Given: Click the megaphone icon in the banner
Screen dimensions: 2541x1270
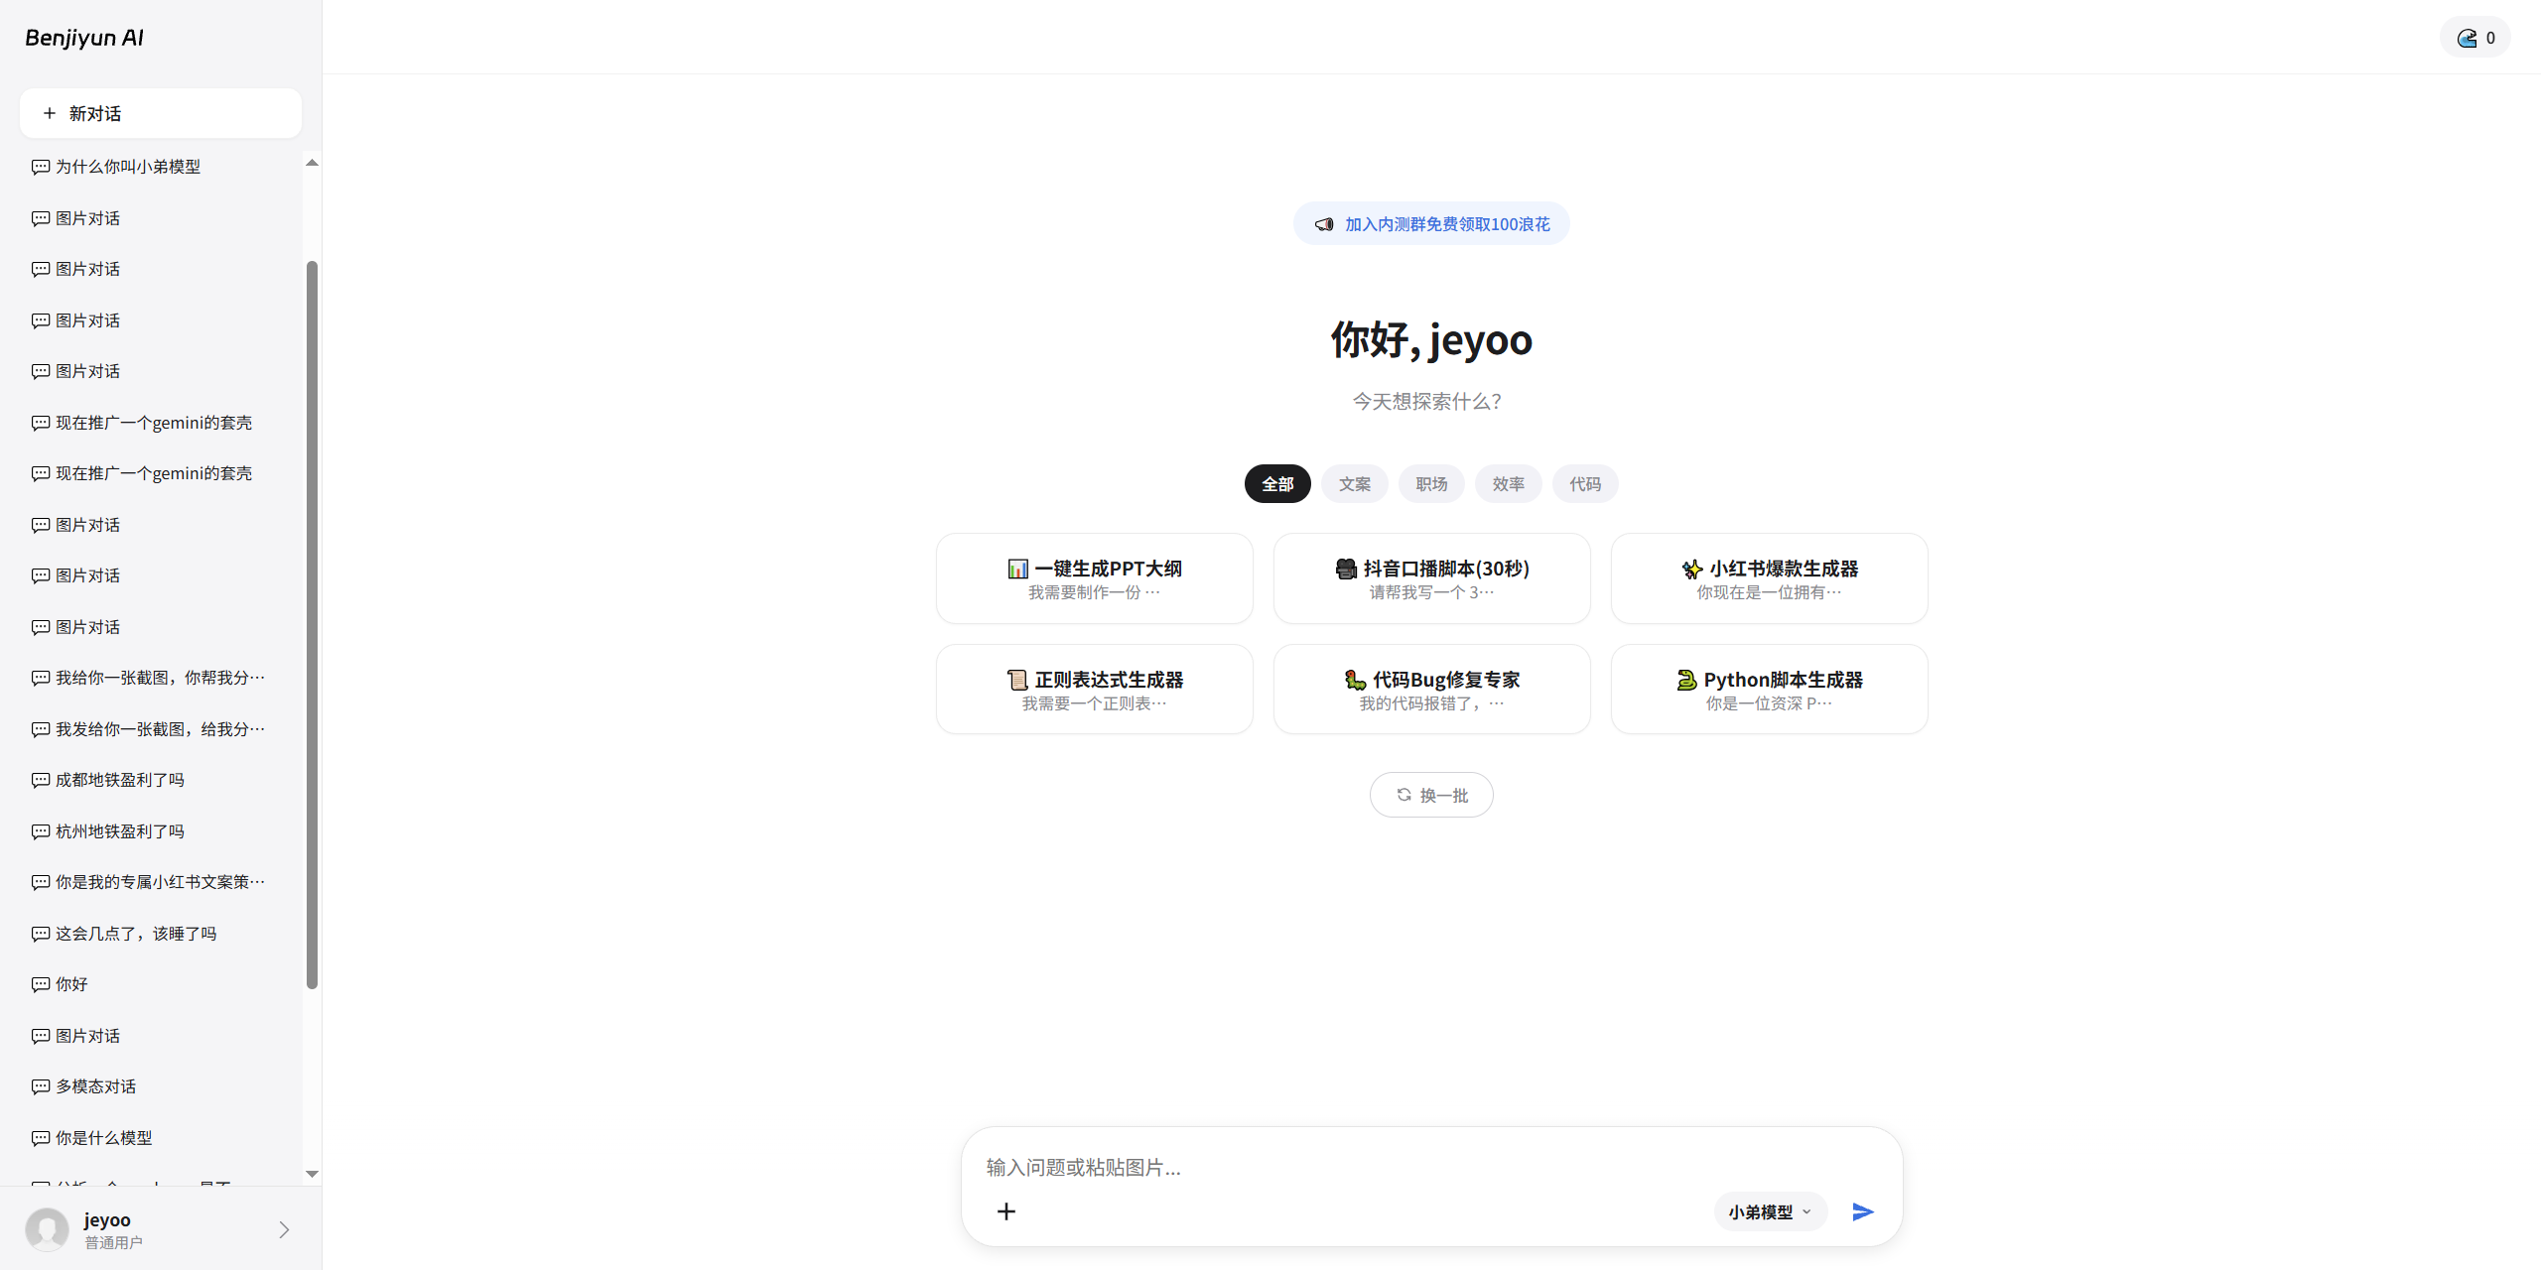Looking at the screenshot, I should tap(1324, 223).
